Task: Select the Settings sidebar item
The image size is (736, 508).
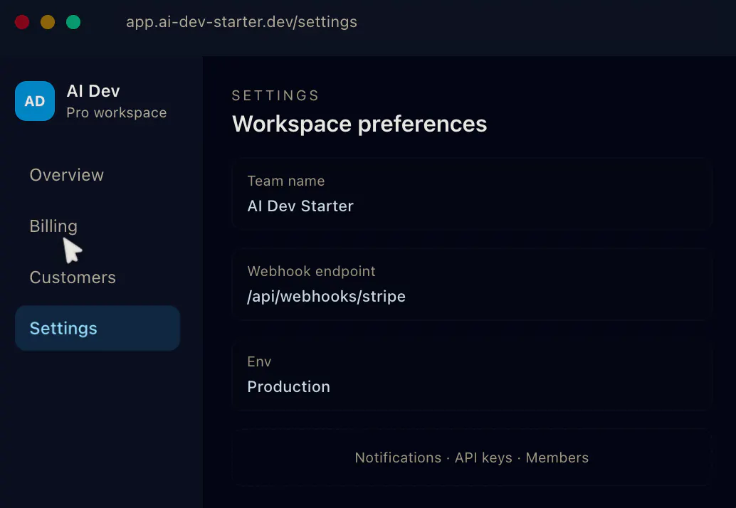Action: [x=98, y=328]
